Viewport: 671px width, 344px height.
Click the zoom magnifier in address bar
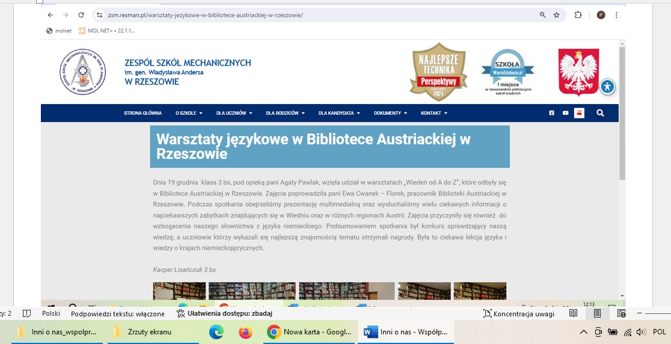(x=542, y=15)
